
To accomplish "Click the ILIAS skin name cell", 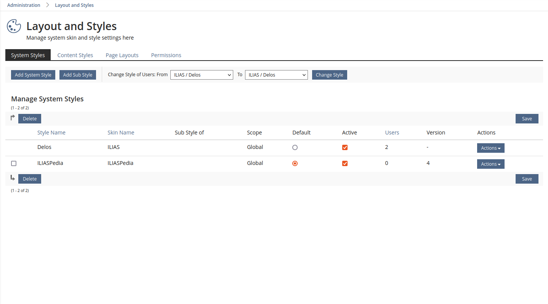I will coord(114,147).
